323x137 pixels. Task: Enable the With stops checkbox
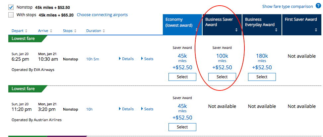point(11,15)
